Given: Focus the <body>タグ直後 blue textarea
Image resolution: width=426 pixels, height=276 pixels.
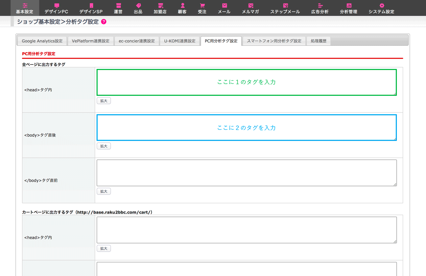Looking at the screenshot, I should (247, 128).
